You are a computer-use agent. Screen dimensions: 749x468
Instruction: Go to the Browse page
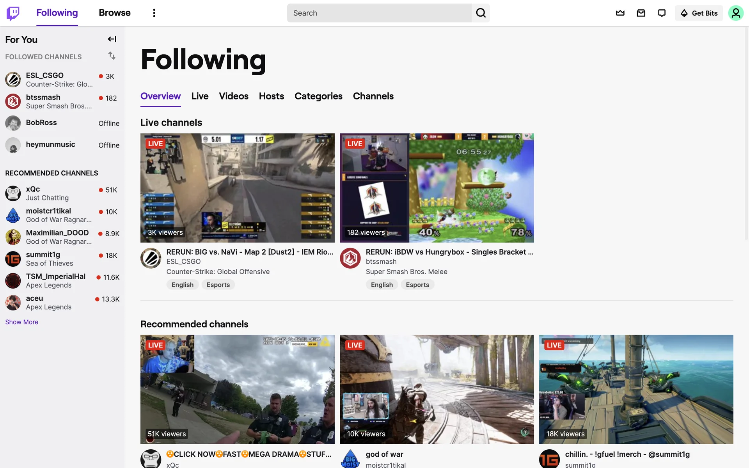(x=115, y=13)
